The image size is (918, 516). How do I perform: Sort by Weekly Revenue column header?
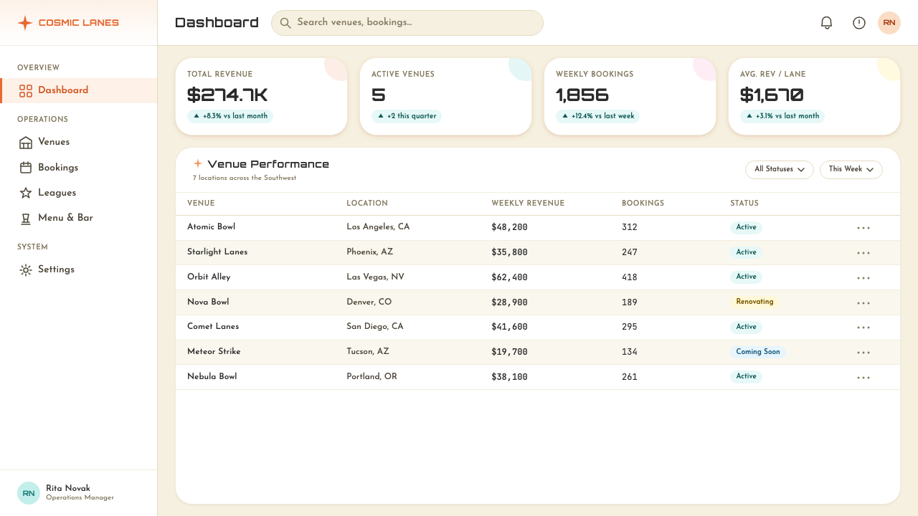(x=528, y=204)
